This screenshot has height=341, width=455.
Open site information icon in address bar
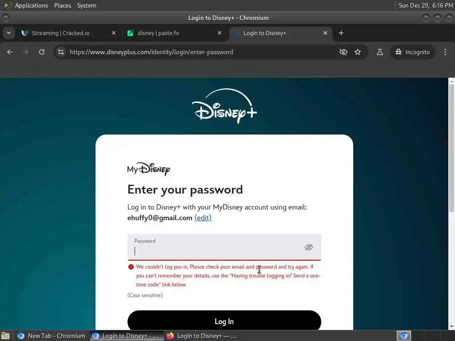(60, 52)
